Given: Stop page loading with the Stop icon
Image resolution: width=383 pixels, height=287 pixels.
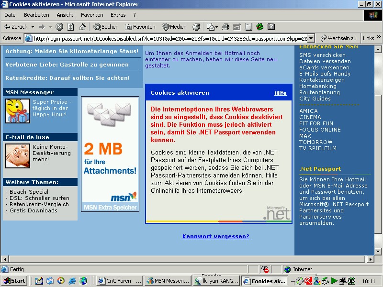Looking at the screenshot, I should [x=59, y=27].
